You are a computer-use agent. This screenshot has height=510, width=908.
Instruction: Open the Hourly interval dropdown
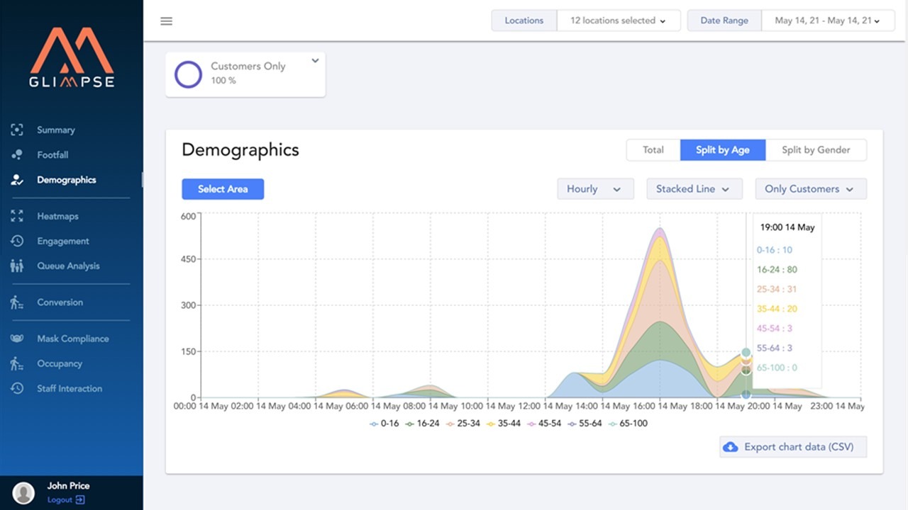[x=595, y=189]
